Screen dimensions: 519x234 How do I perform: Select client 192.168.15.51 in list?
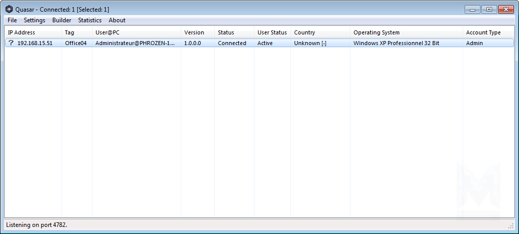(35, 43)
